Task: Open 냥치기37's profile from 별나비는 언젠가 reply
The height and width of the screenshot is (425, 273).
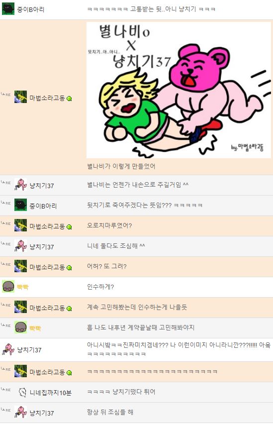Action: [x=42, y=186]
